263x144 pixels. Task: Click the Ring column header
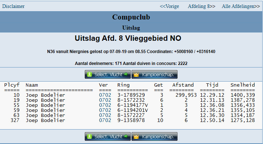click(x=124, y=85)
